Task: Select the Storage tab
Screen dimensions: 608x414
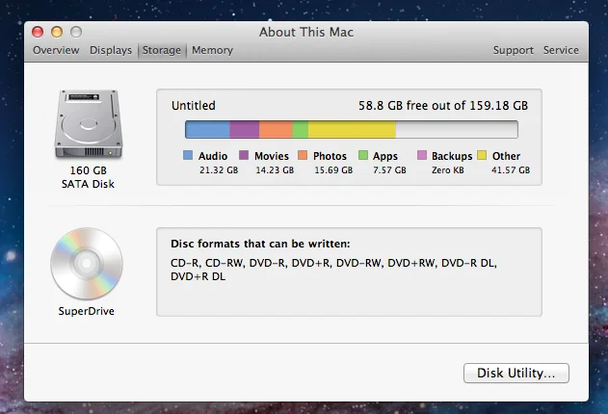Action: pos(162,50)
